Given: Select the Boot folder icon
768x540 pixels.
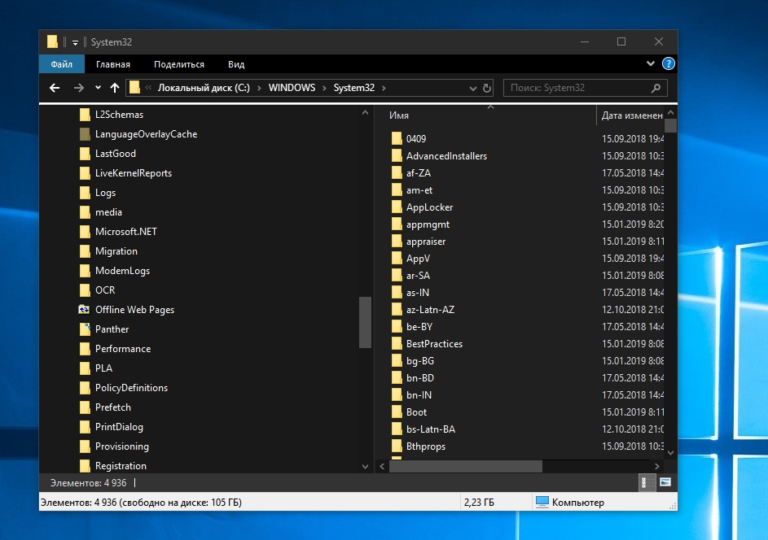Looking at the screenshot, I should coord(397,412).
